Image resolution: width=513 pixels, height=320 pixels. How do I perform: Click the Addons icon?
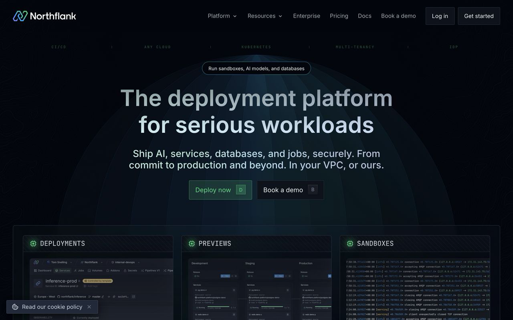click(x=107, y=270)
